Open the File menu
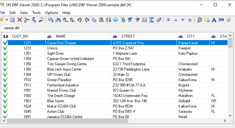The image size is (235, 128). click(2, 13)
